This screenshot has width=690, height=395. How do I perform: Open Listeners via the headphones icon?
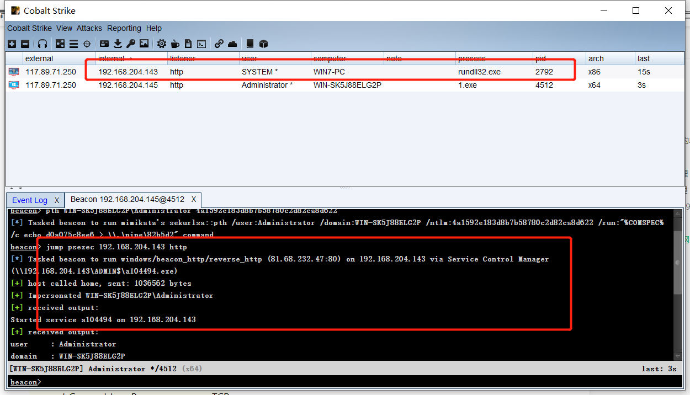[43, 44]
